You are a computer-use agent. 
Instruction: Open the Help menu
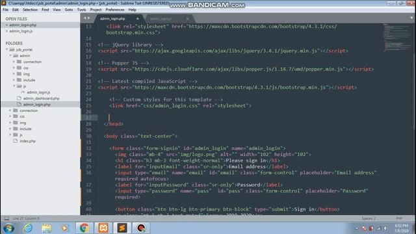click(x=132, y=10)
